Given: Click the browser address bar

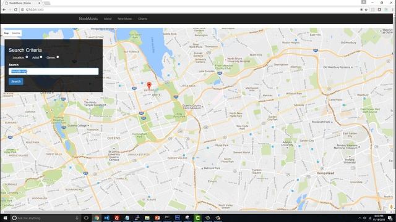Looking at the screenshot, I should pyautogui.click(x=189, y=10).
